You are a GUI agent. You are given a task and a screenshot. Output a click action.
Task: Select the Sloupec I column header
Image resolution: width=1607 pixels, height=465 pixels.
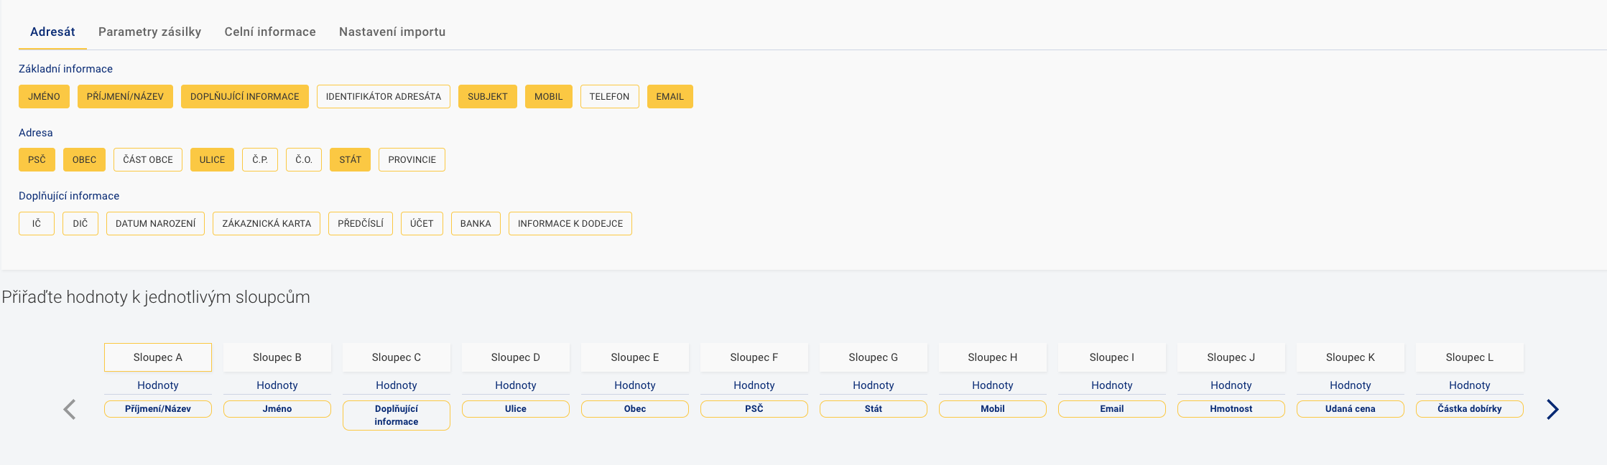click(x=1112, y=357)
